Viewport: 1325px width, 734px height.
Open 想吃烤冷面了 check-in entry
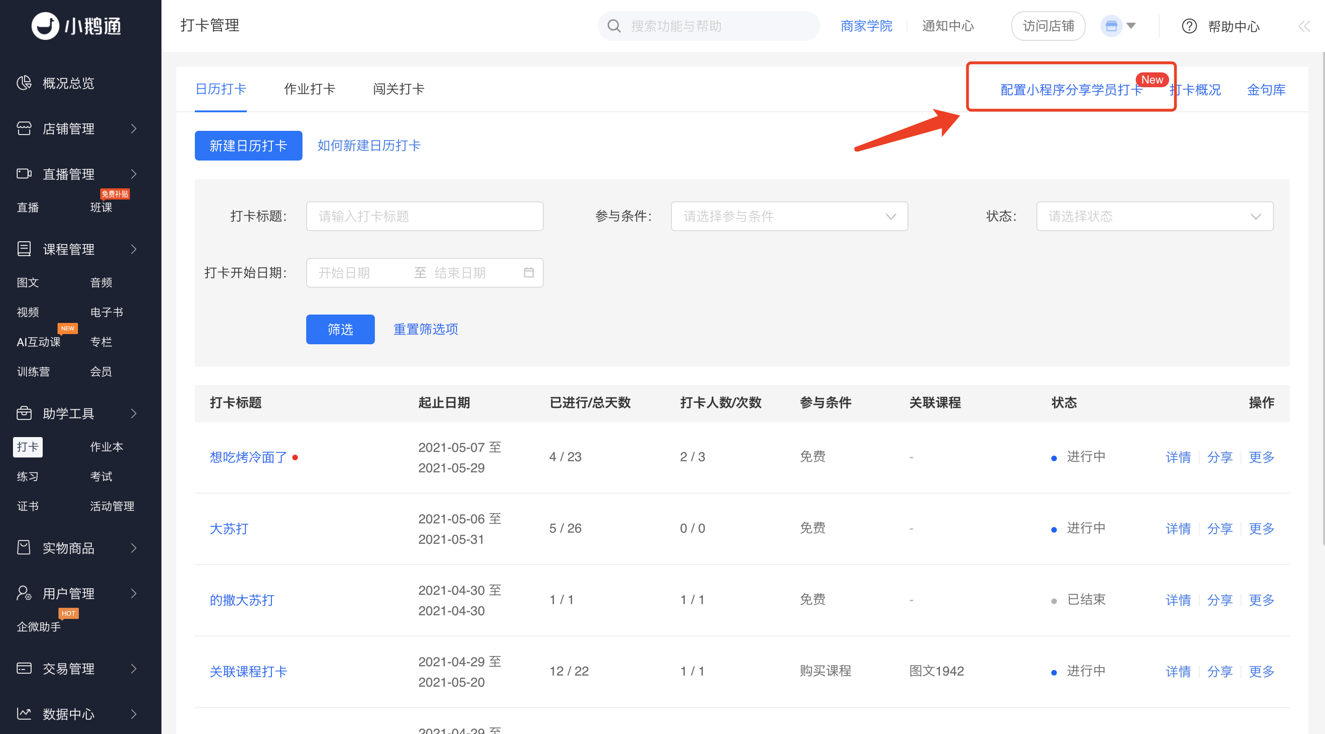pos(249,457)
